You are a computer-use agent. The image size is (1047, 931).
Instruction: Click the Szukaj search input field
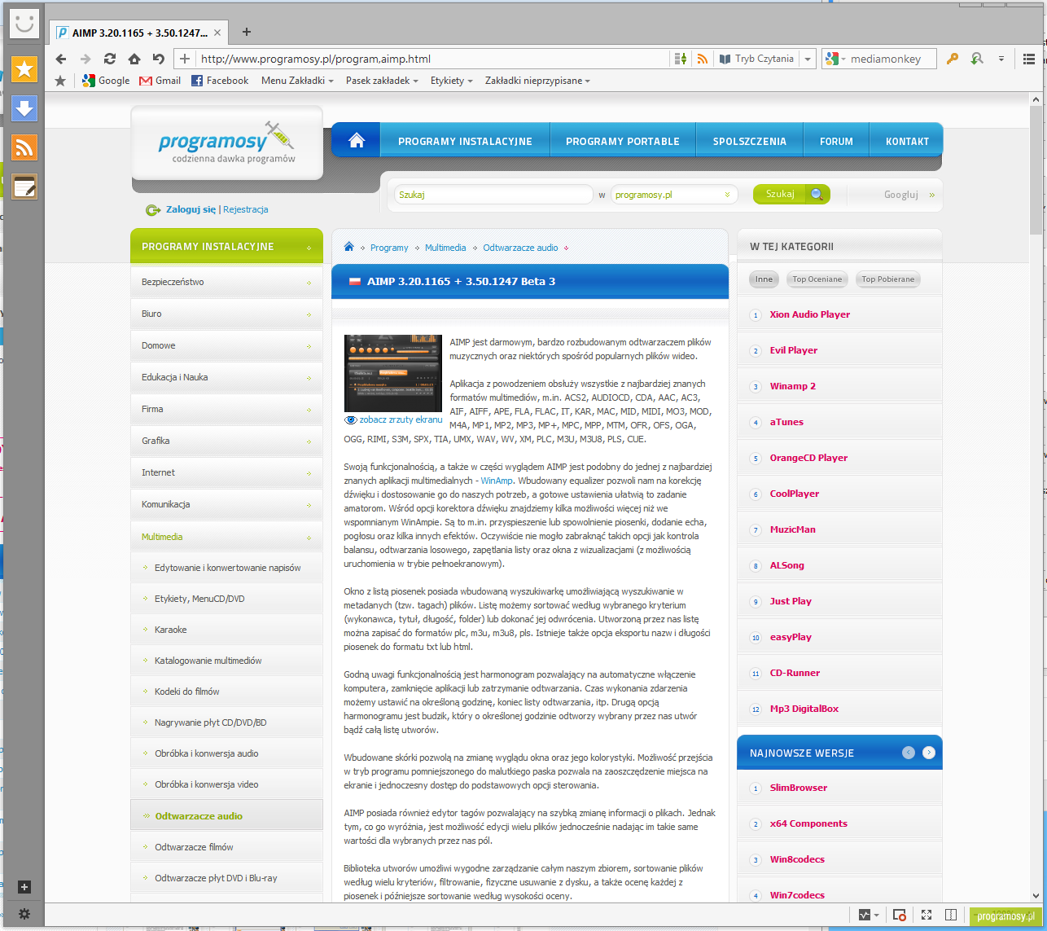[x=494, y=195]
